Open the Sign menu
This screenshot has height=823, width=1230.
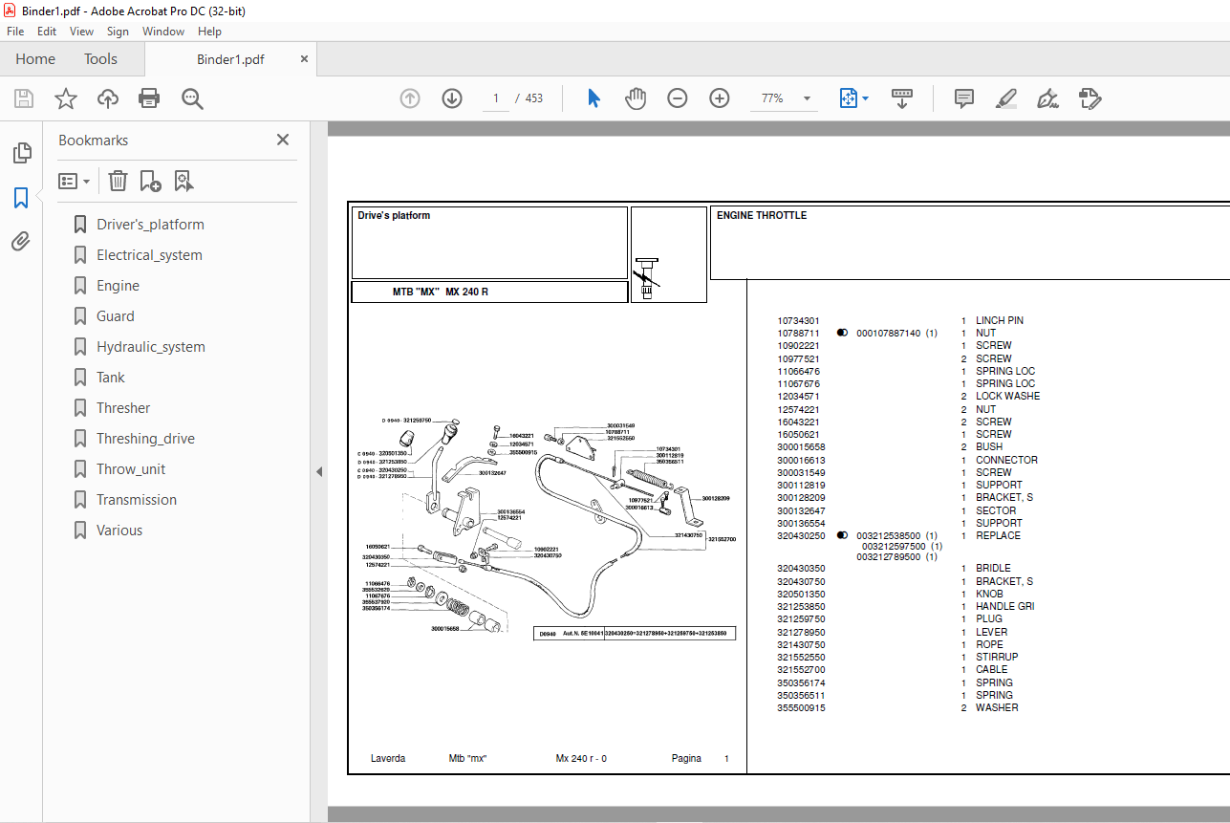118,32
